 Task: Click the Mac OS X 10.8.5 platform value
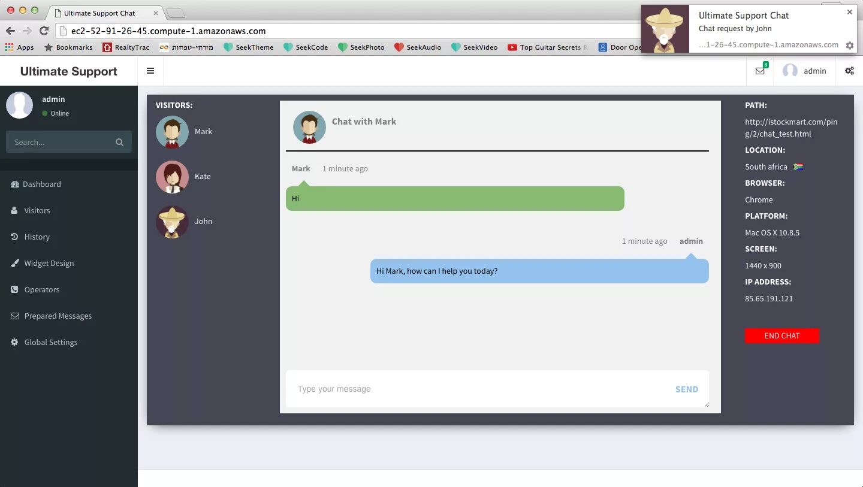coord(772,232)
